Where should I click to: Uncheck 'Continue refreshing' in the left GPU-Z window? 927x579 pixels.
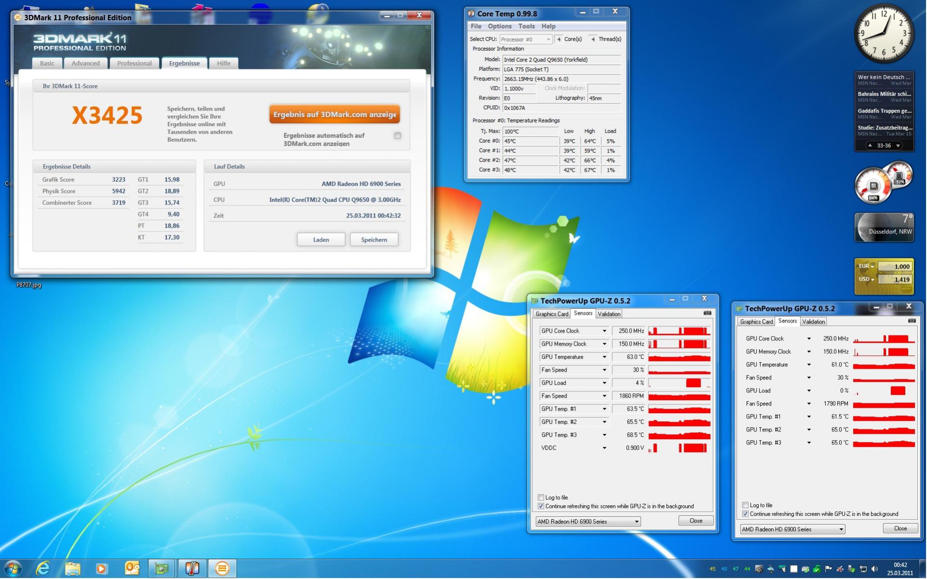point(541,506)
